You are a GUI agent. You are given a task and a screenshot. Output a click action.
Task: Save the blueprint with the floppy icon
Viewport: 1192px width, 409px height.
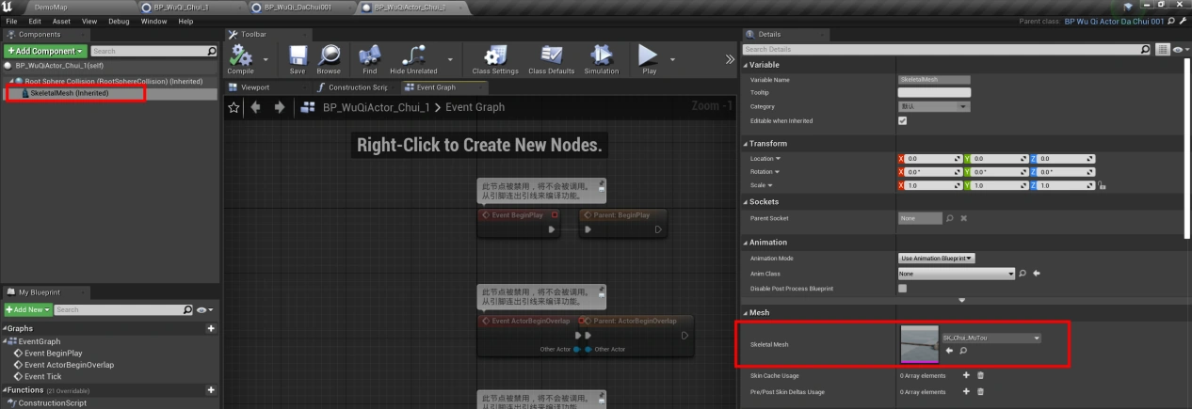click(x=298, y=55)
